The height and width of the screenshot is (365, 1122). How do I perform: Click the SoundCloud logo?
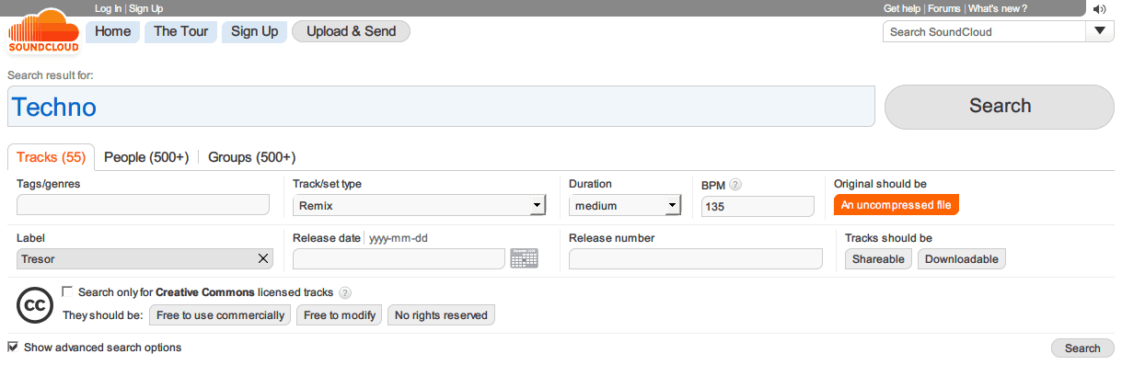42,32
